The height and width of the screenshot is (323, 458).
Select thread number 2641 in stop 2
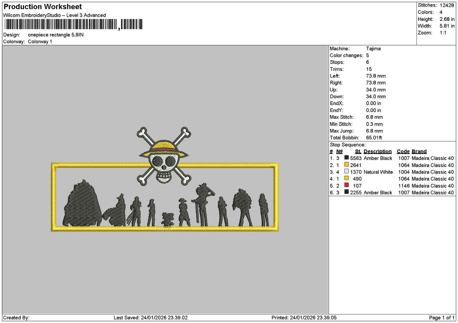coord(356,165)
